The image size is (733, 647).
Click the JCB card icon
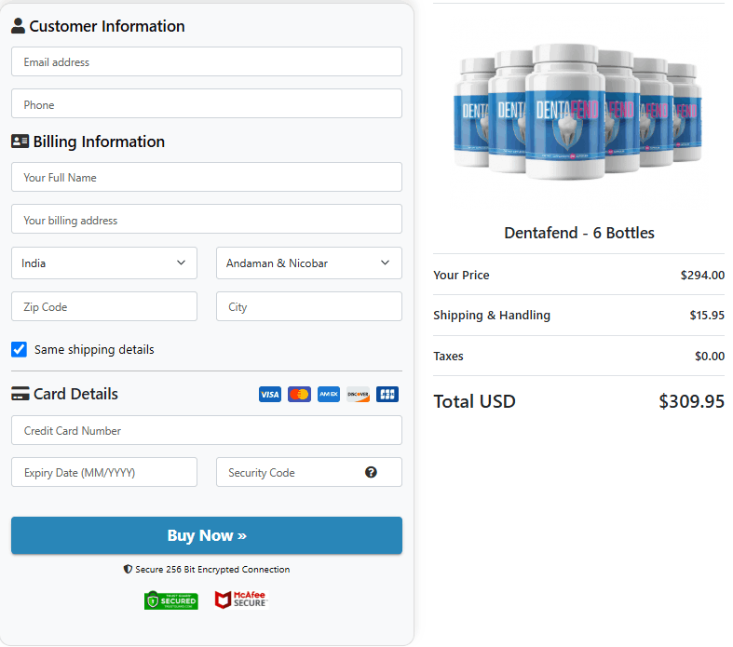tap(387, 395)
